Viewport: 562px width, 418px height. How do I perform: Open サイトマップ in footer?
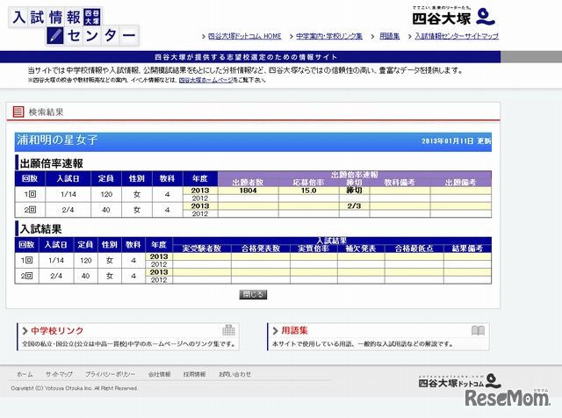(59, 374)
